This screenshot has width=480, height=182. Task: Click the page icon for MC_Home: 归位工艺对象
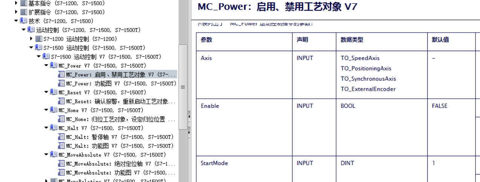click(x=62, y=119)
